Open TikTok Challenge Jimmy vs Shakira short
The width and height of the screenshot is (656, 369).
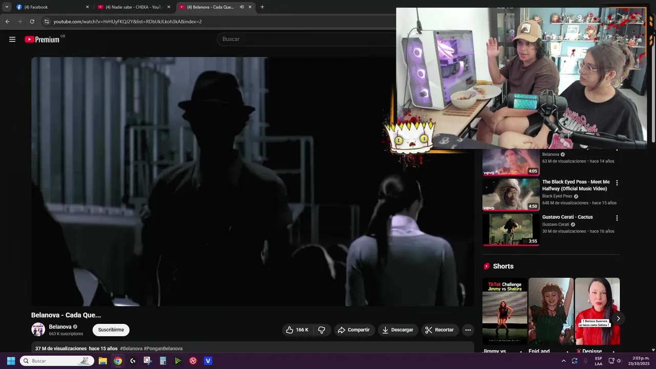(x=505, y=311)
